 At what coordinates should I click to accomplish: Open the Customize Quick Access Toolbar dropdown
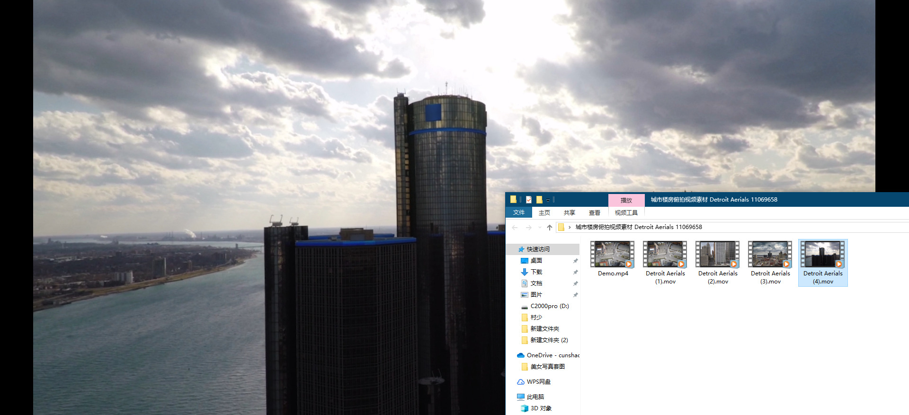pyautogui.click(x=548, y=200)
